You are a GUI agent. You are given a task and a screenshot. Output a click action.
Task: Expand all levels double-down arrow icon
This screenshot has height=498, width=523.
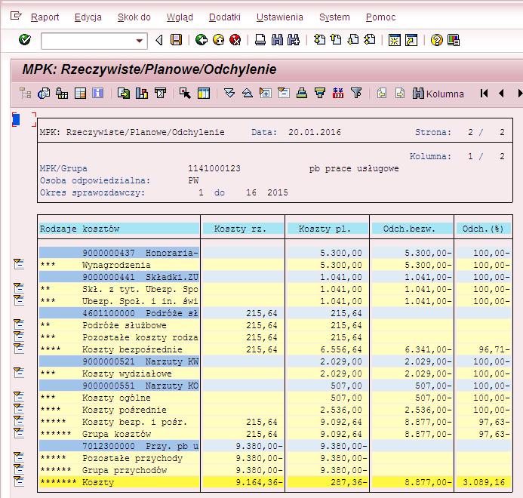(229, 94)
